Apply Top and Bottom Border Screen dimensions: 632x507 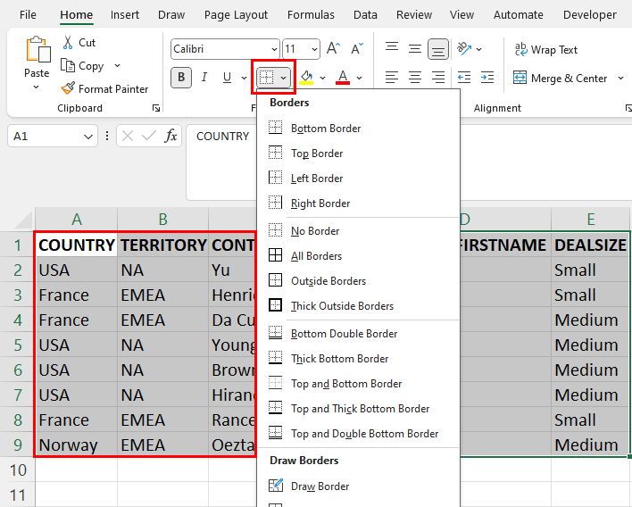(358, 384)
